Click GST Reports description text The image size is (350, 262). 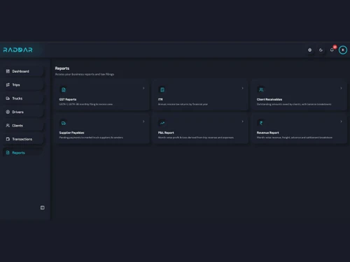point(86,104)
